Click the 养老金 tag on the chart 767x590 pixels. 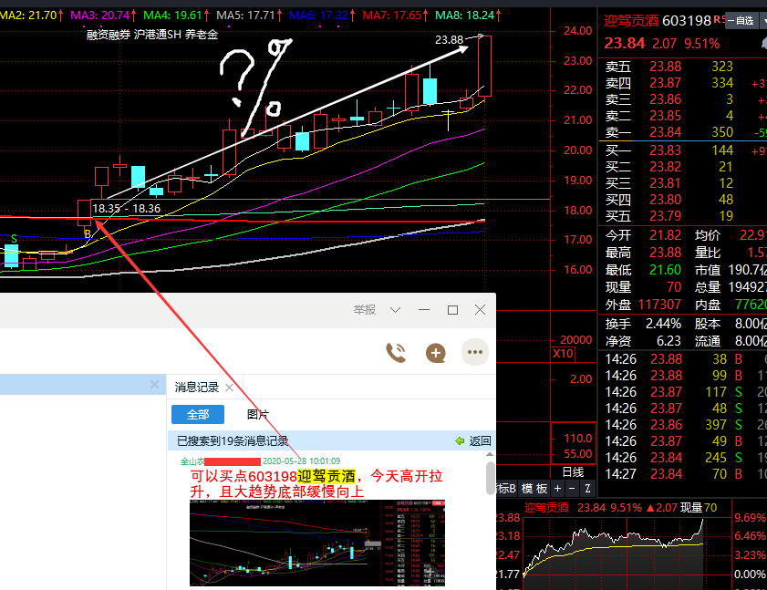tap(201, 35)
